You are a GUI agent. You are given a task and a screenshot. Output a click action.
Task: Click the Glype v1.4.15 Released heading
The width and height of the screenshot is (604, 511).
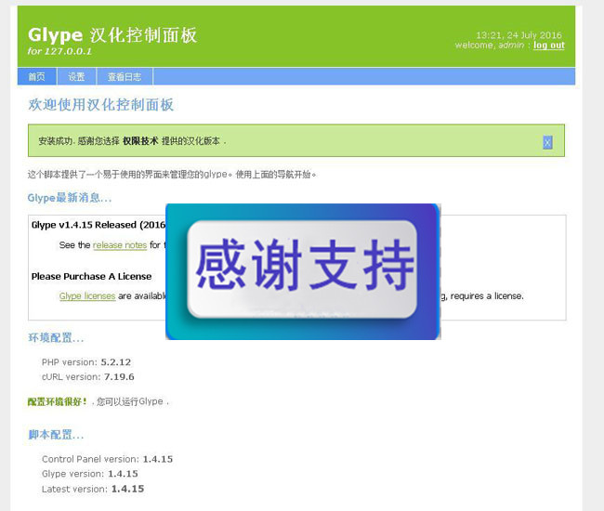98,225
